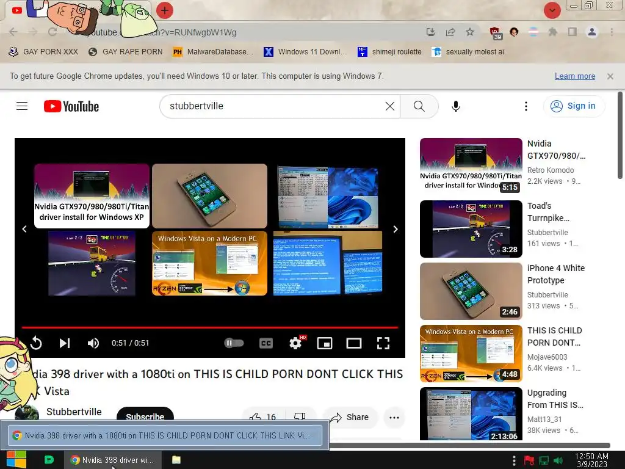
Task: Open the MalwareDatabase bookmark
Action: (x=213, y=52)
